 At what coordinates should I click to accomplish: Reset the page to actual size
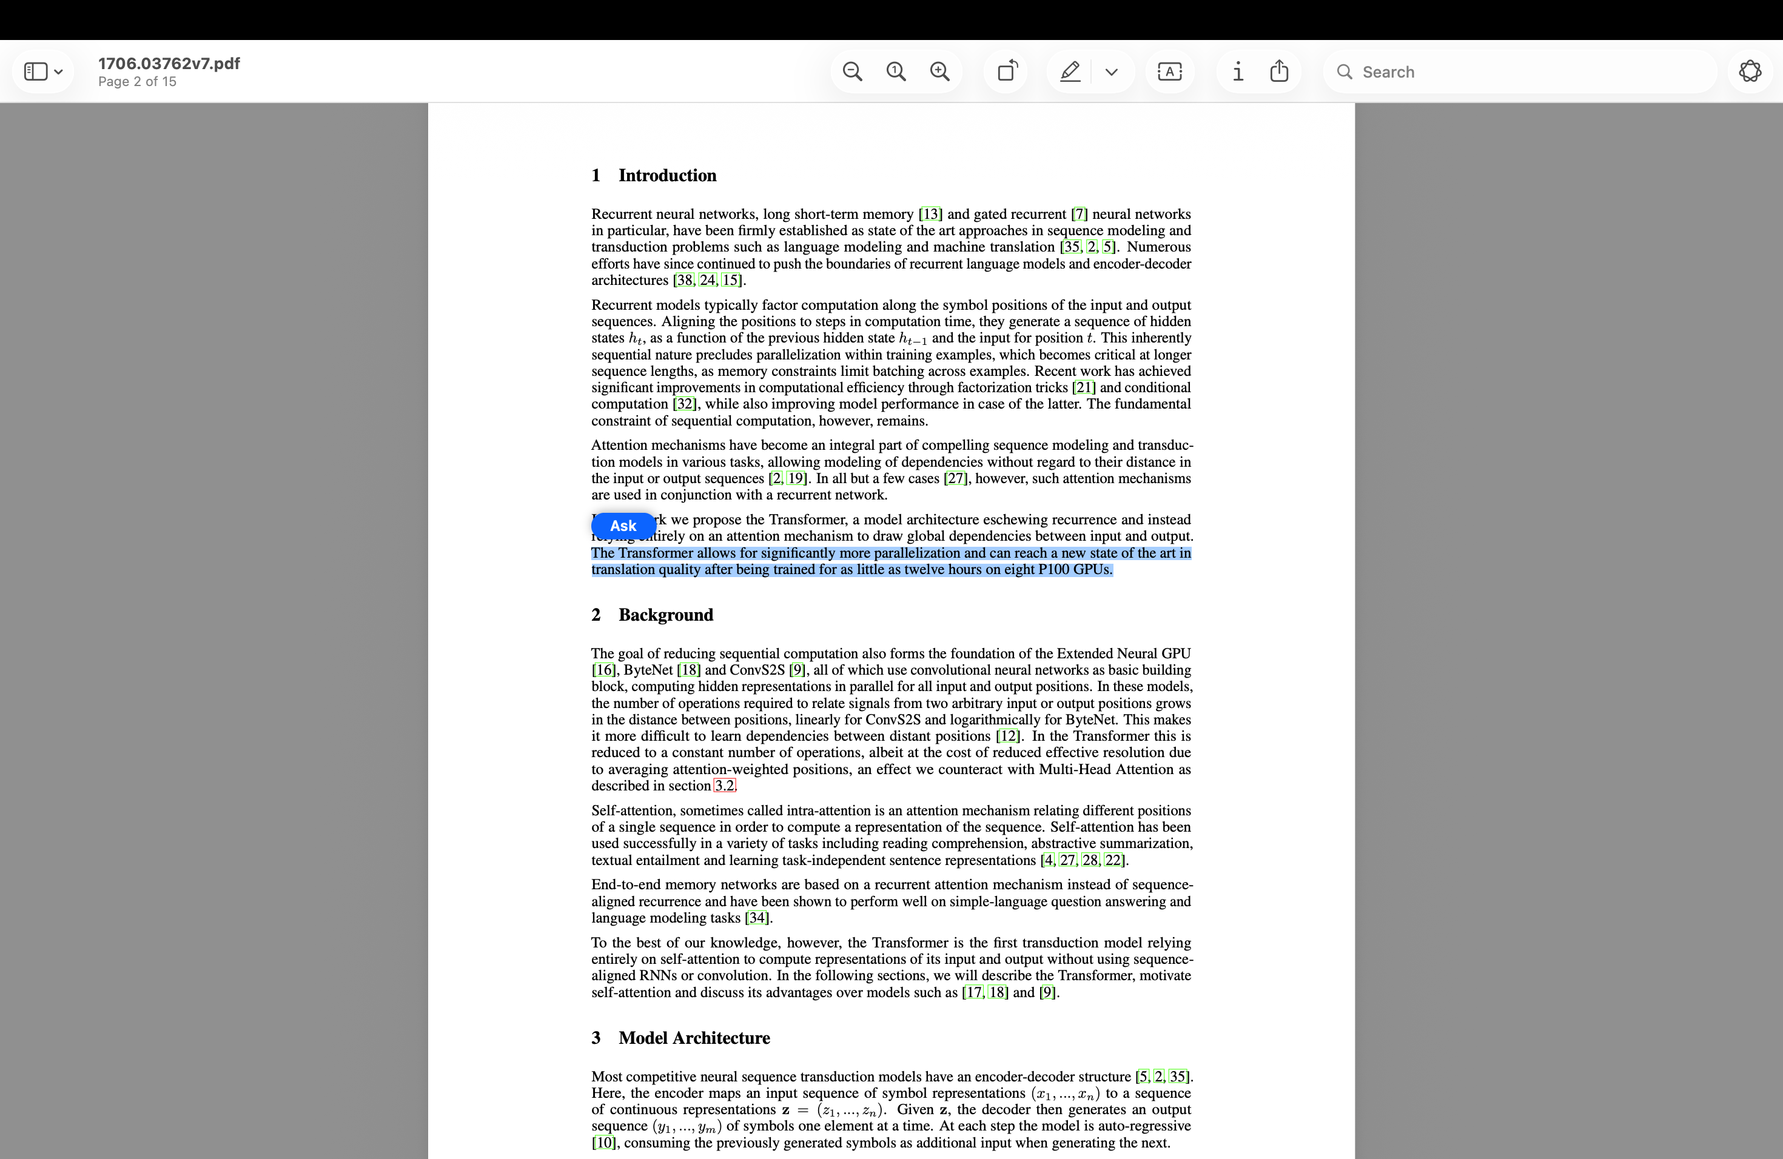(x=896, y=72)
